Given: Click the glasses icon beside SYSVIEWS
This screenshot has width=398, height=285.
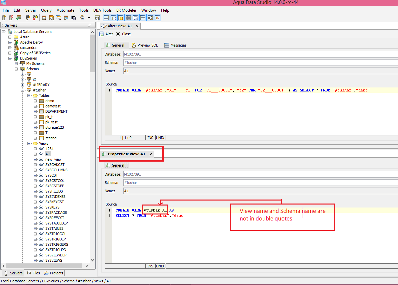Looking at the screenshot, I should point(41,260).
